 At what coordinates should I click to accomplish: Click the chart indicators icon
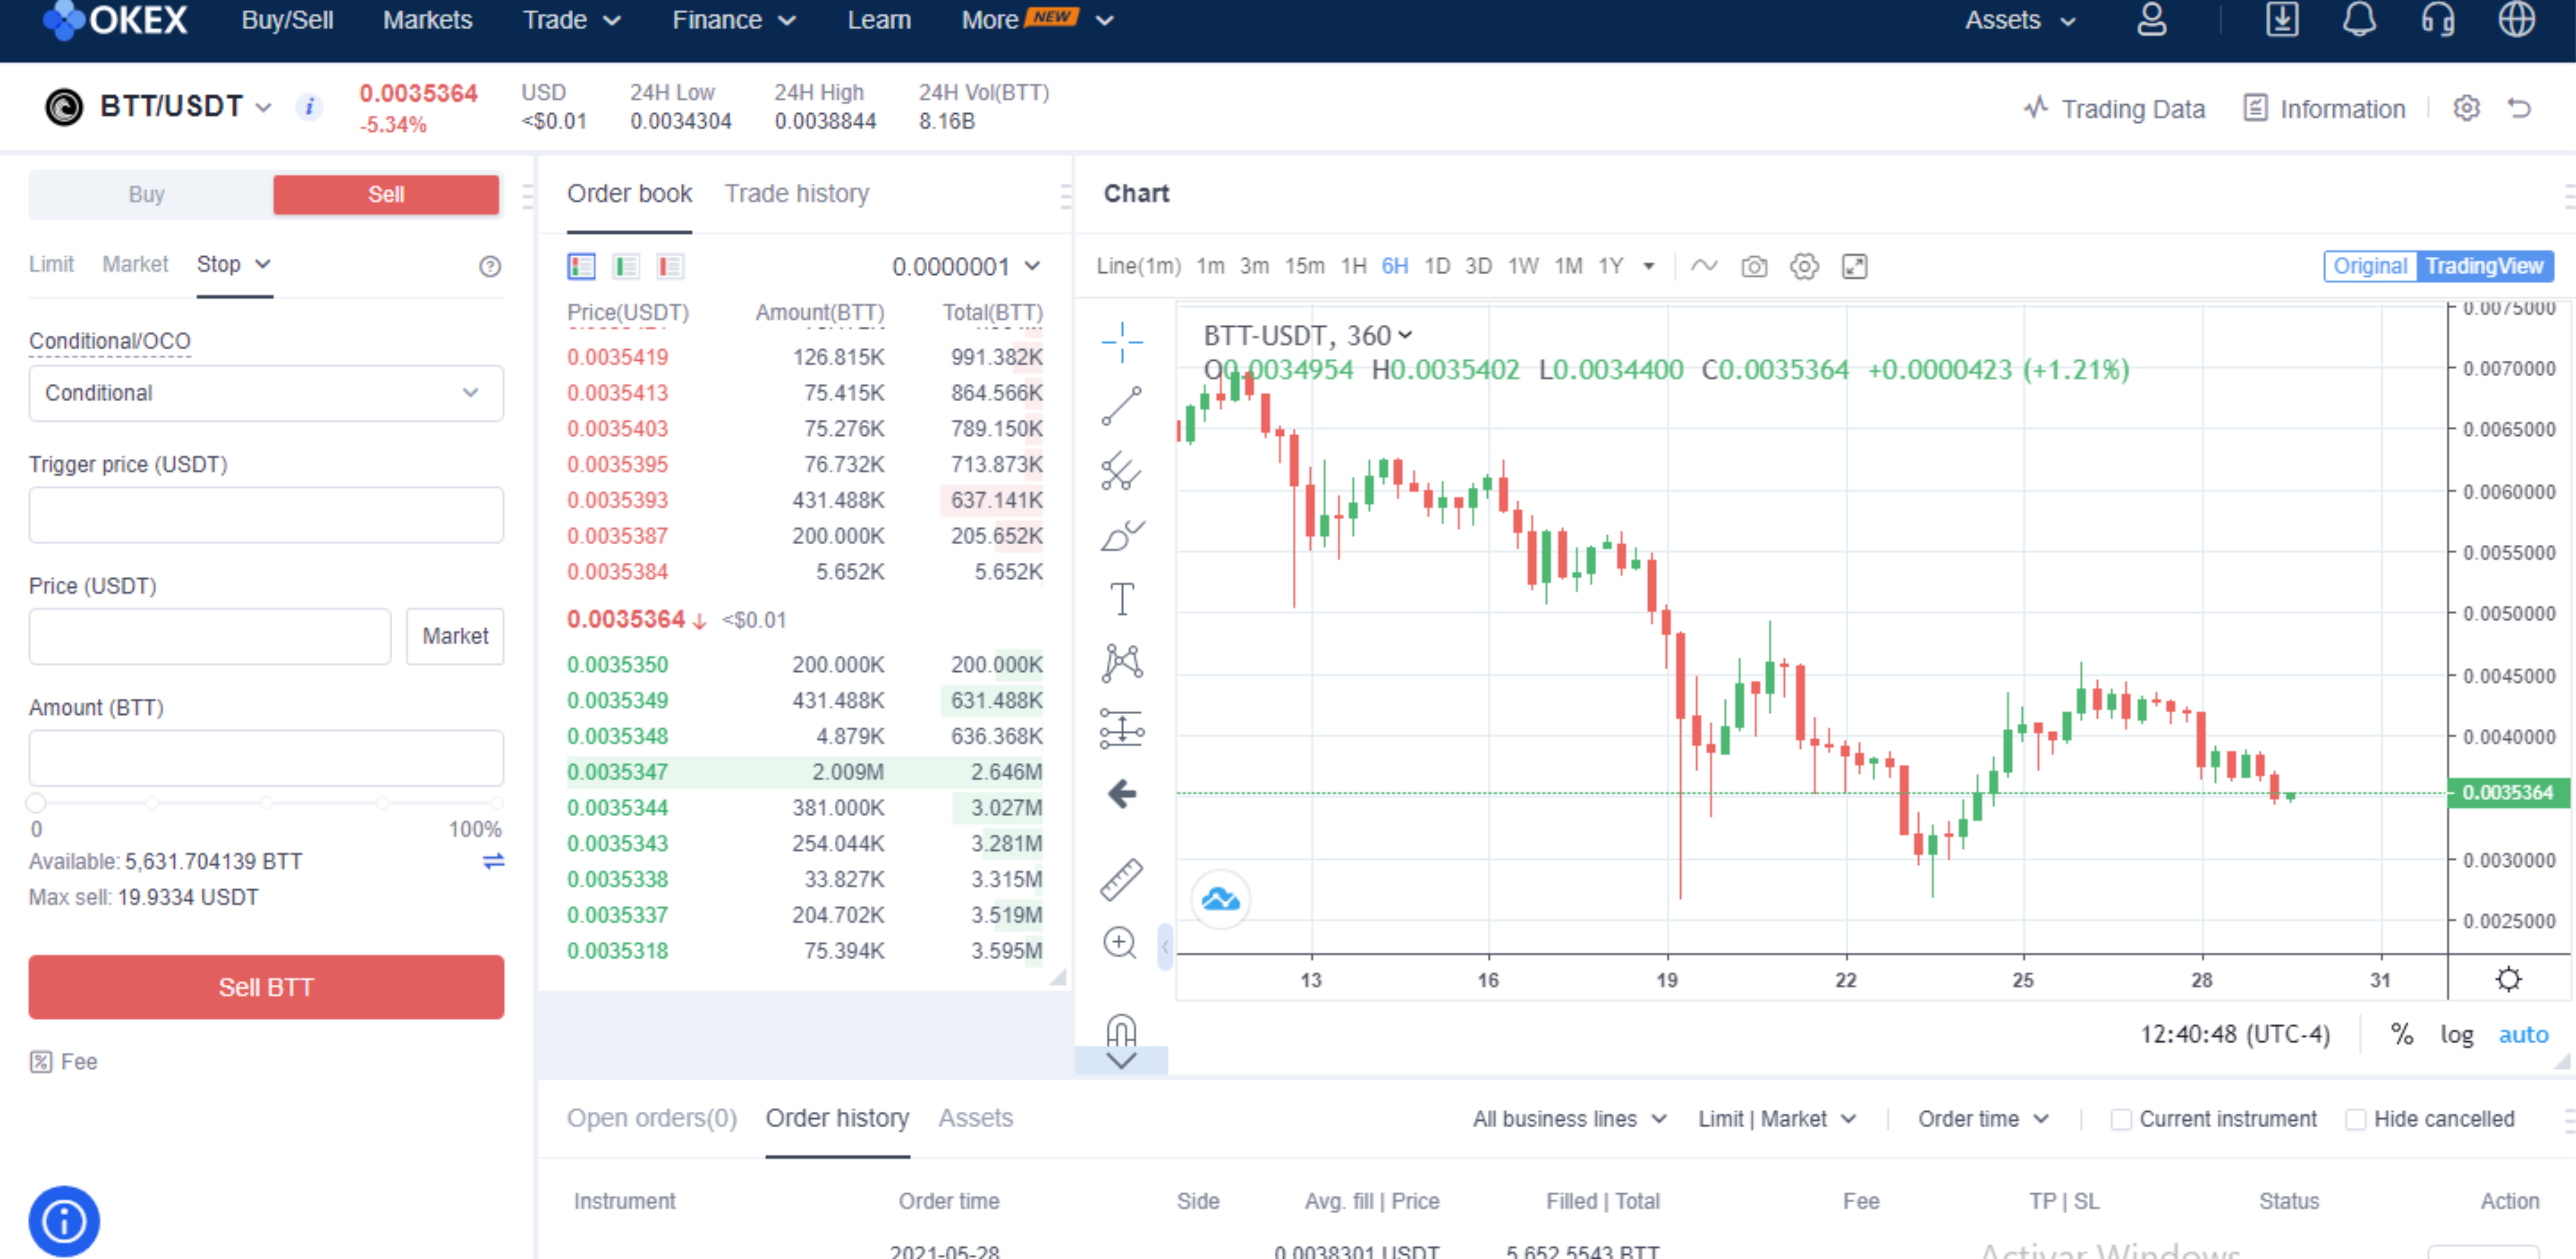click(x=1704, y=266)
